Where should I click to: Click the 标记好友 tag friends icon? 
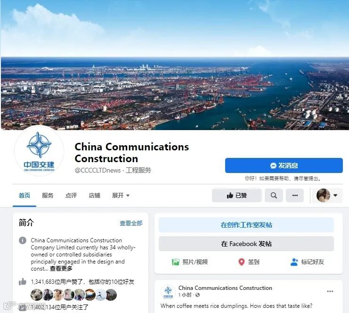click(294, 262)
